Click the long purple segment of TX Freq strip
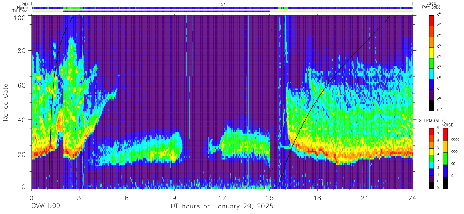 pos(167,11)
